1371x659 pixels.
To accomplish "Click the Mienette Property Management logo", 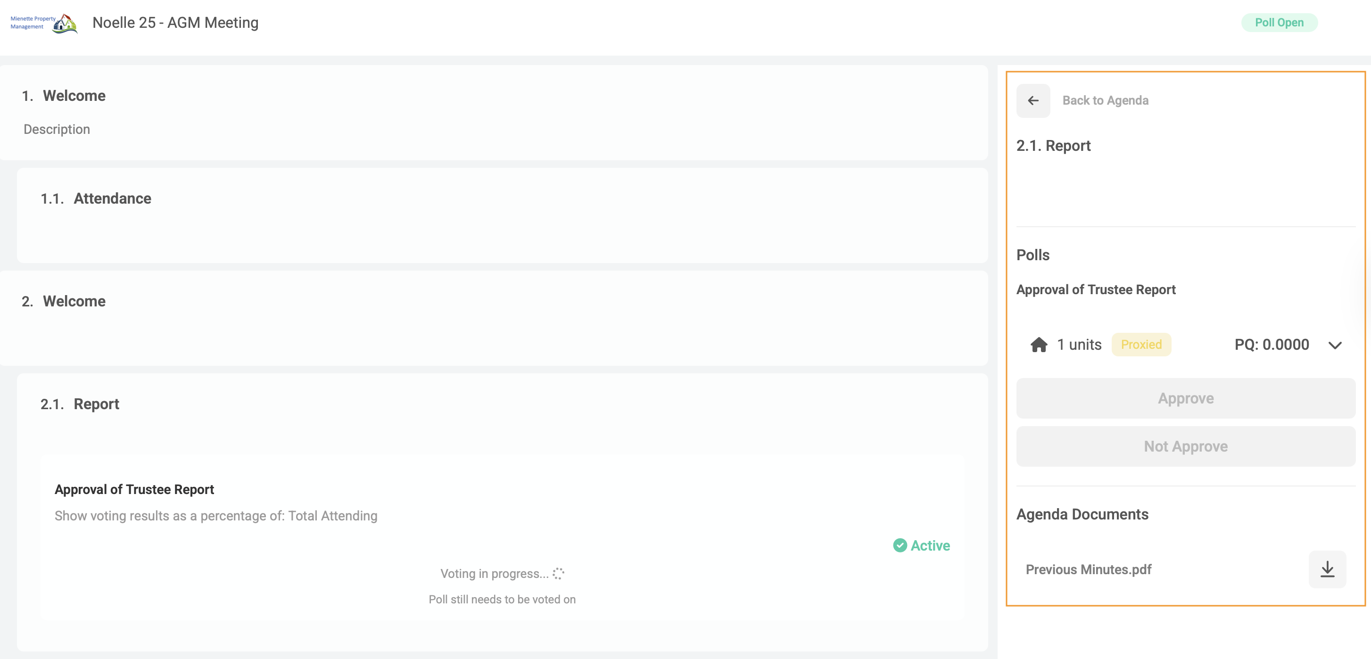I will 44,23.
